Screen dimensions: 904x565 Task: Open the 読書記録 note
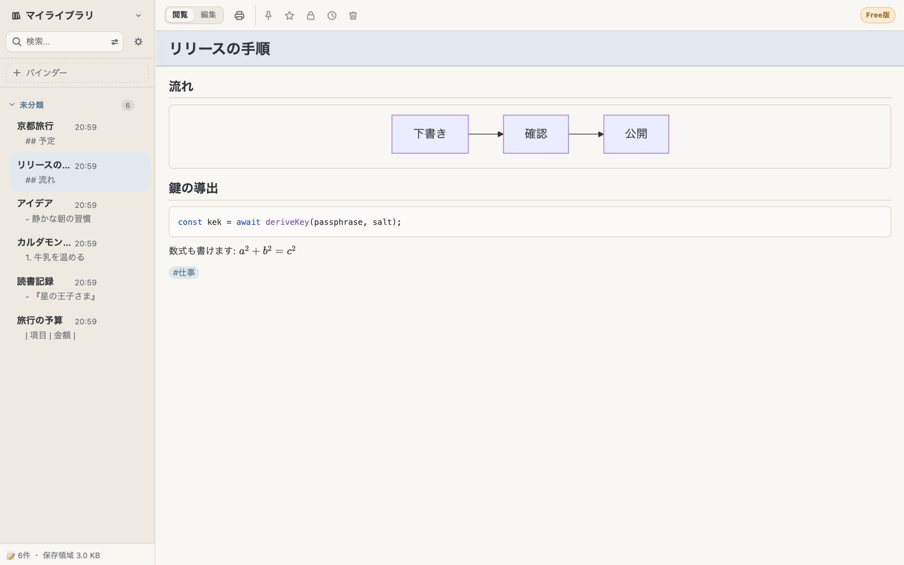coord(80,289)
